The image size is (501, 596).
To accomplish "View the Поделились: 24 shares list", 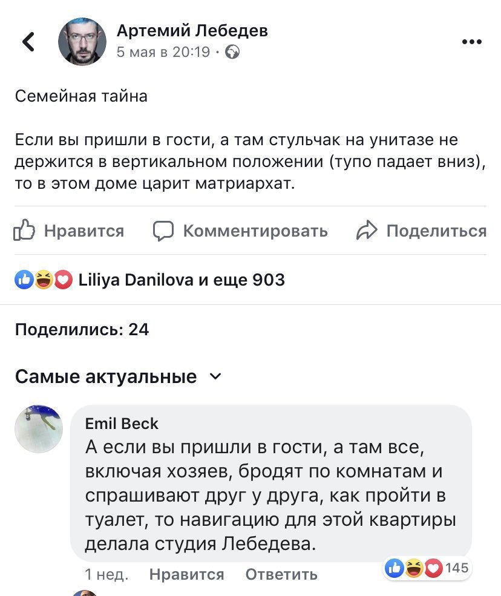I will tap(82, 329).
